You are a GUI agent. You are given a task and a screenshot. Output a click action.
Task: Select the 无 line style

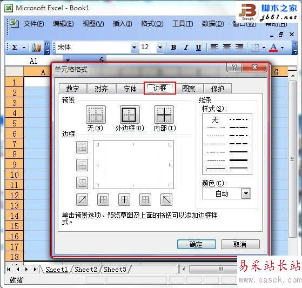[216, 119]
